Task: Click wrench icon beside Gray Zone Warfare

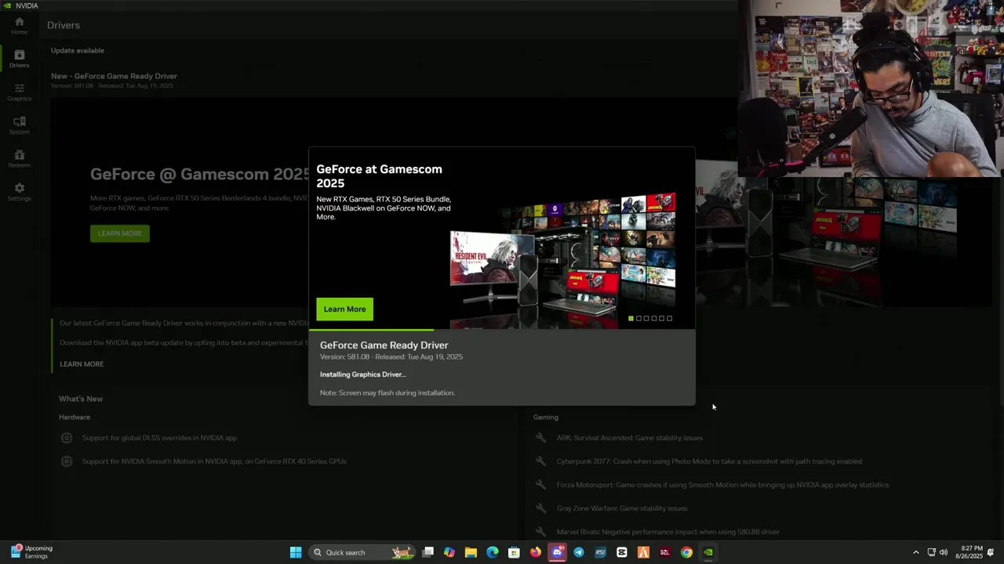Action: click(540, 508)
